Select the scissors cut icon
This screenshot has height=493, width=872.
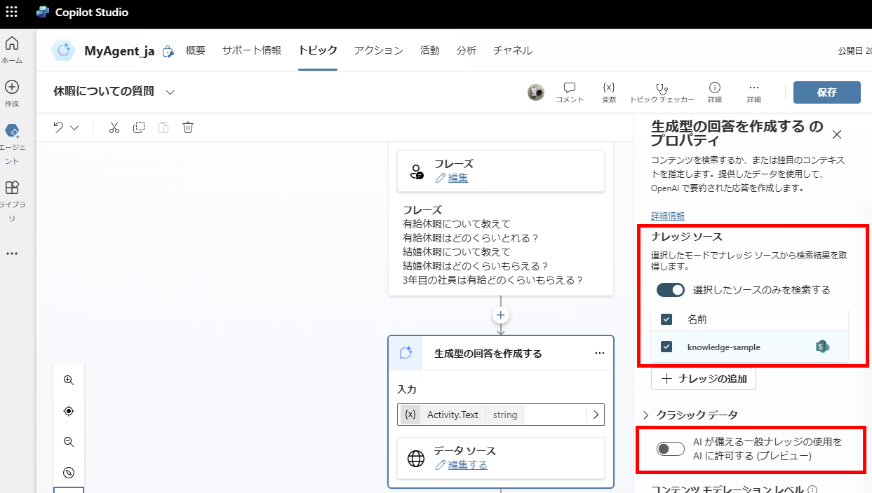[x=114, y=127]
